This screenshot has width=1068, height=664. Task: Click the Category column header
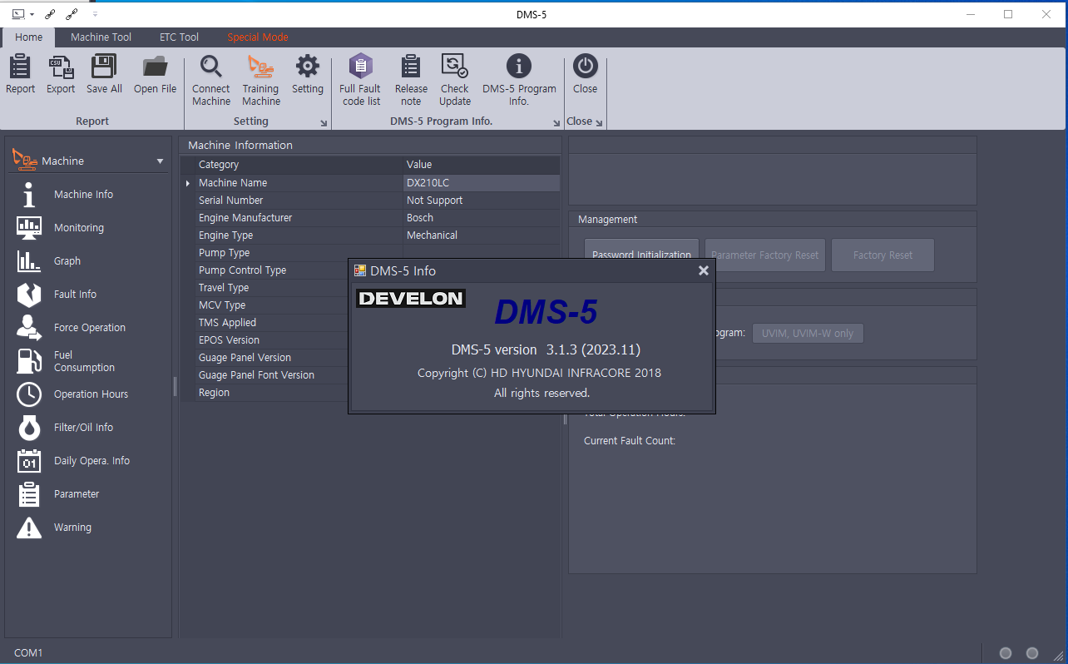click(299, 165)
